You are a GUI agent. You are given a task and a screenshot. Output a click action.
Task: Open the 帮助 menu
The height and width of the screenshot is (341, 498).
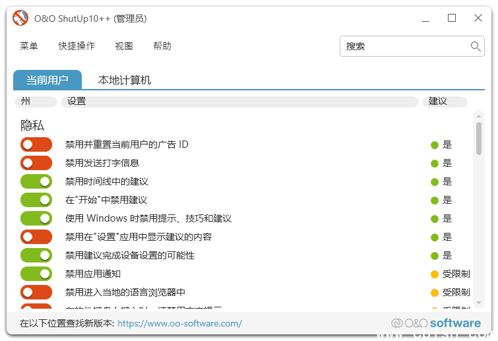click(x=162, y=46)
